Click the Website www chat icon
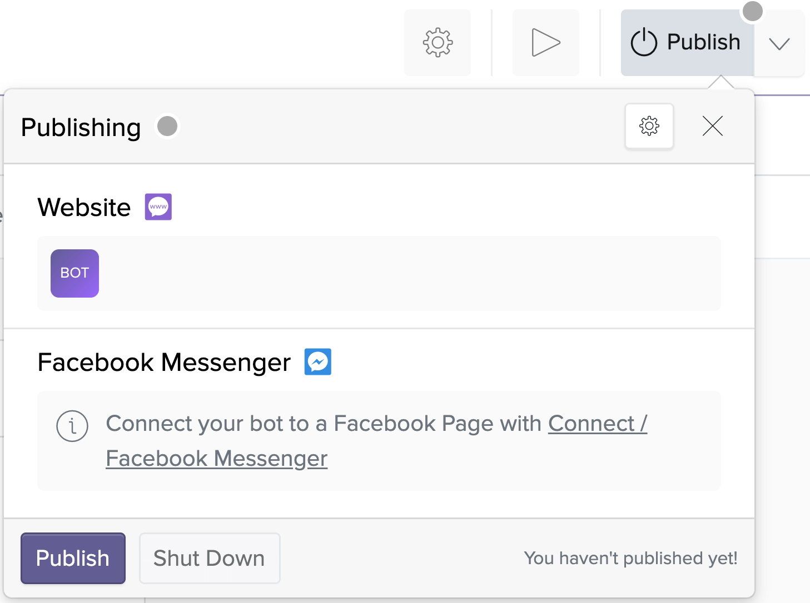This screenshot has width=810, height=603. pos(158,207)
